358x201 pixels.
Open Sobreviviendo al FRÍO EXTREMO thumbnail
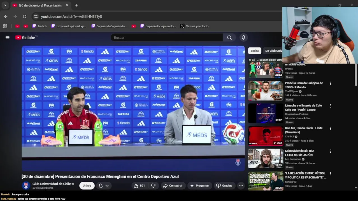(266, 158)
